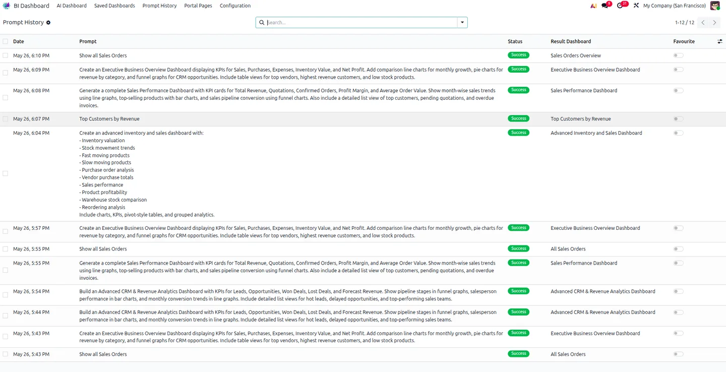Toggle favourite for the 5:44 PM CRM Analytics row

point(678,312)
